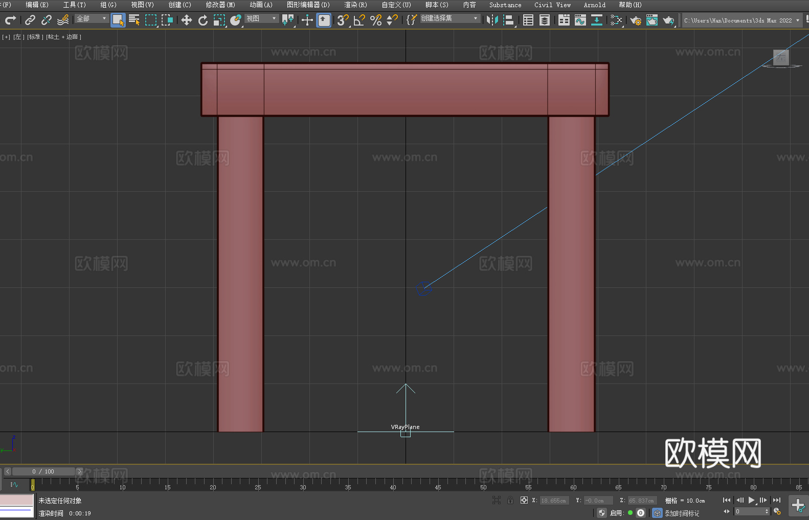Select the Move tool
Screen dimensions: 809x520
[187, 20]
